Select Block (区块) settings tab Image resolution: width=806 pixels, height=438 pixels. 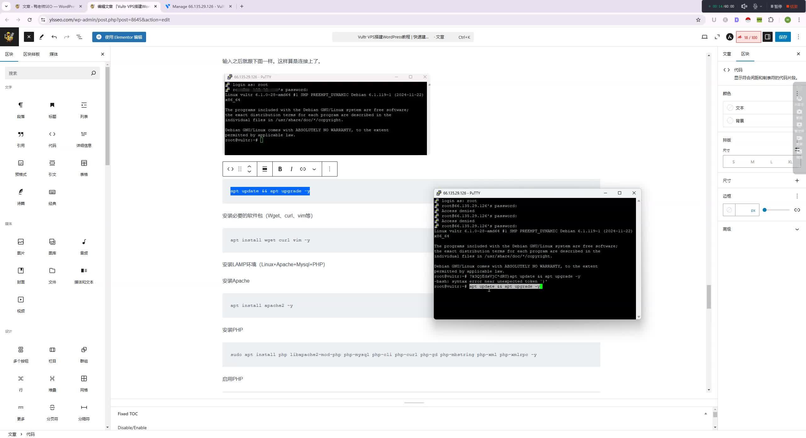pos(745,54)
